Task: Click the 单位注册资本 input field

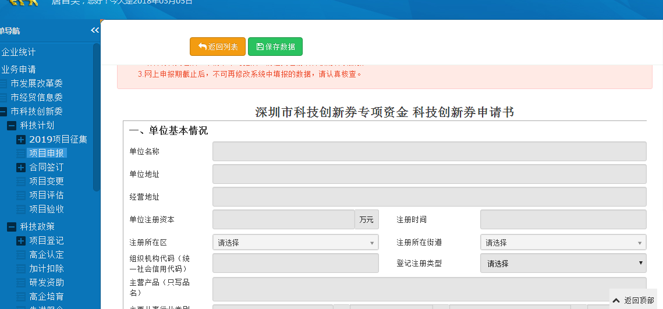Action: click(x=283, y=220)
